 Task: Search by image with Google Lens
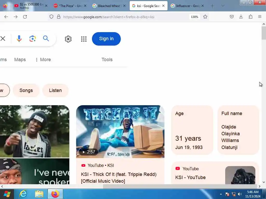pos(32,39)
